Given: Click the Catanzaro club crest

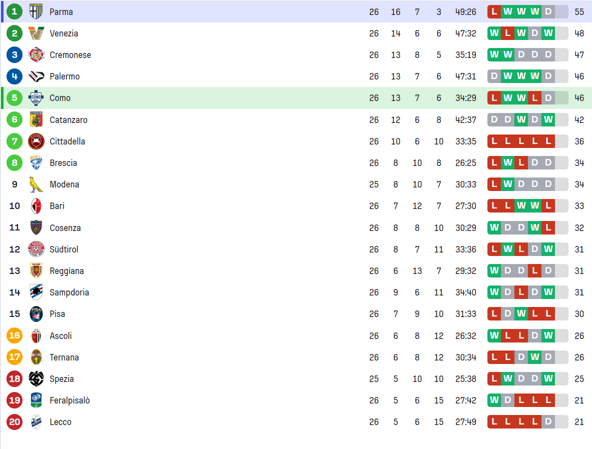Looking at the screenshot, I should tap(36, 120).
